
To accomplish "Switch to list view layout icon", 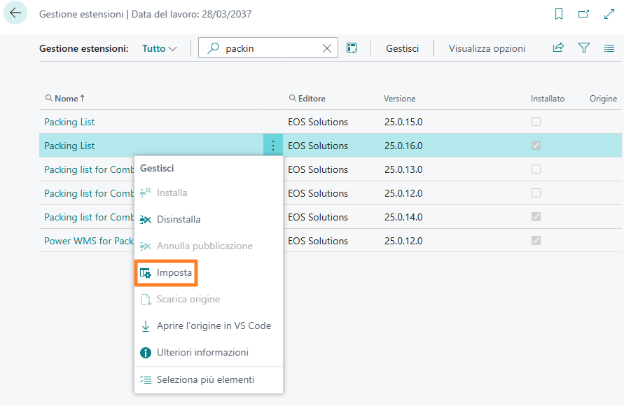I will (x=609, y=48).
